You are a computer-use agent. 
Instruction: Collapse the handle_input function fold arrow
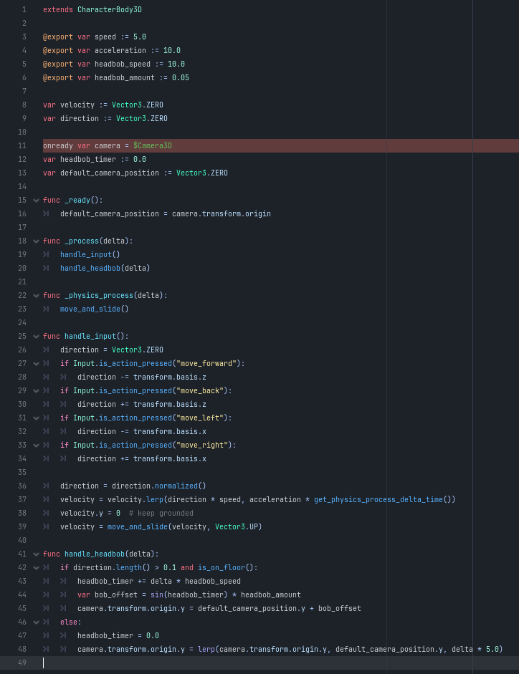[x=36, y=337]
